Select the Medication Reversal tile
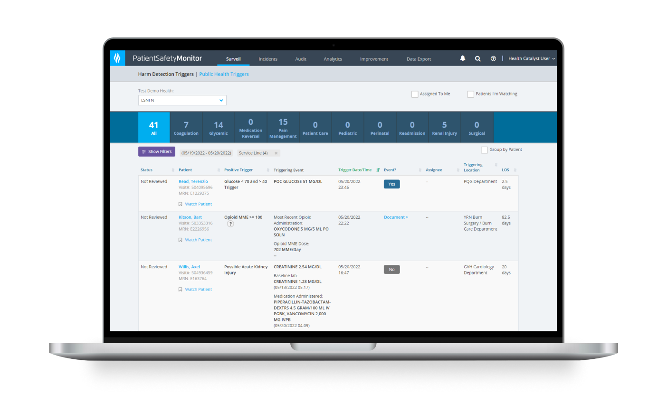Screen dimensions: 667x413 (251, 127)
